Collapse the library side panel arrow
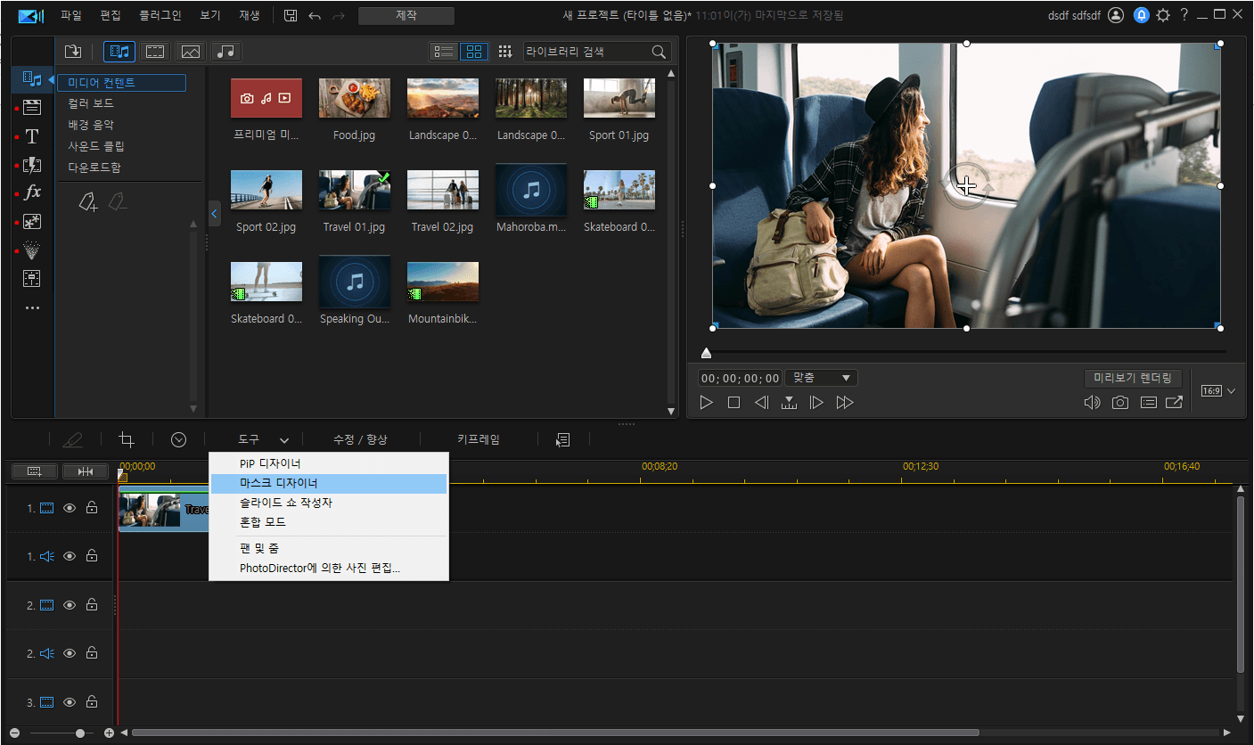This screenshot has height=745, width=1254. pos(214,214)
